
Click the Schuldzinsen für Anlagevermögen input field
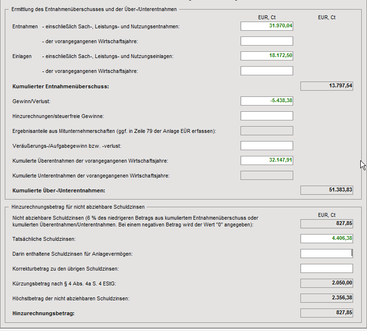coord(326,253)
